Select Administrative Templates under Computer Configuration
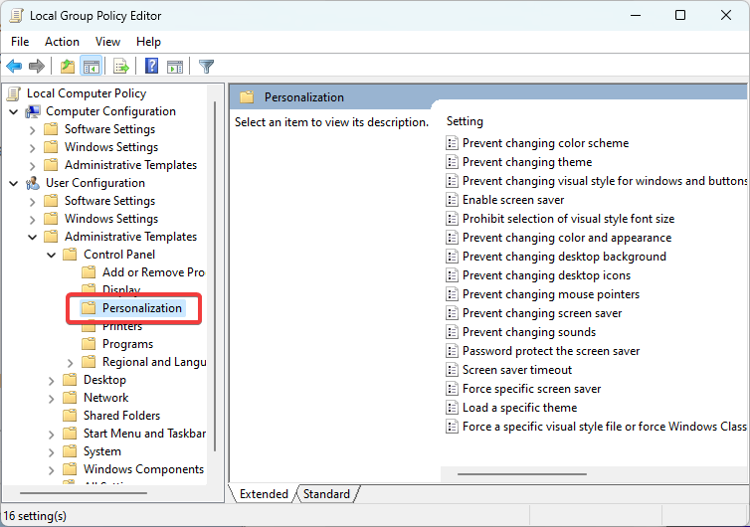Screen dimensions: 750x527 point(130,165)
